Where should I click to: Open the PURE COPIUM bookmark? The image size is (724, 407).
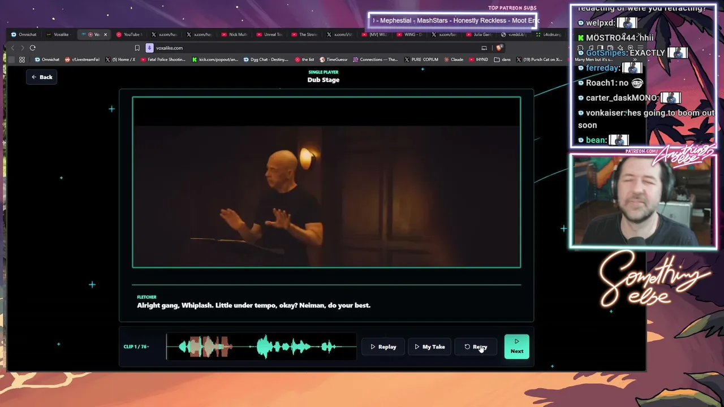pos(421,59)
